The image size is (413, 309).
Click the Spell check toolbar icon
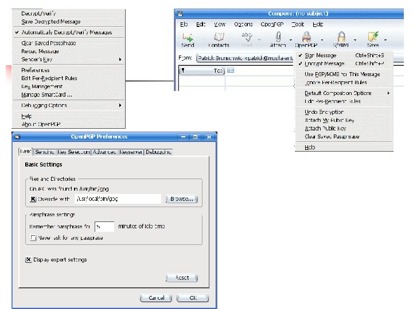[247, 37]
